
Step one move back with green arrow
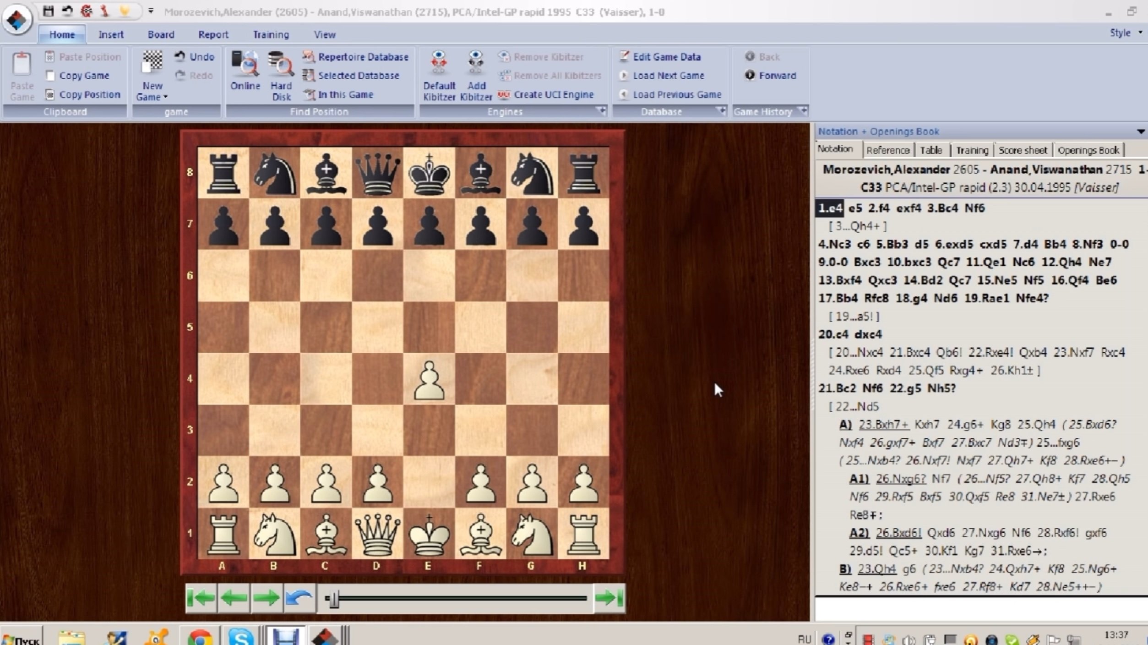click(234, 597)
